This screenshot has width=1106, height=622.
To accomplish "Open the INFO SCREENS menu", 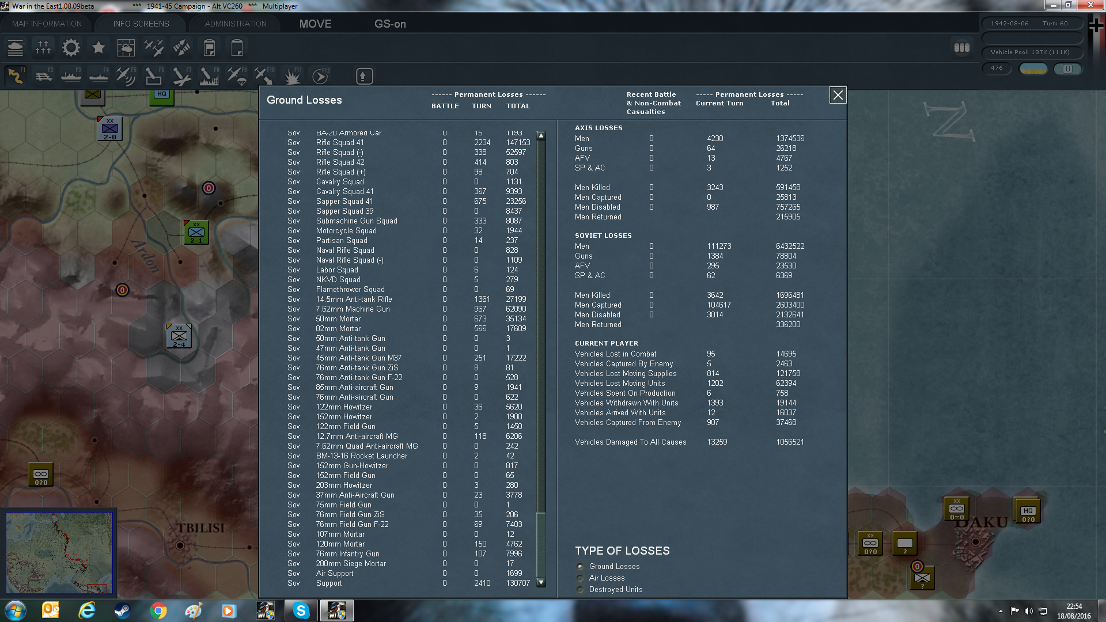I will click(x=140, y=24).
